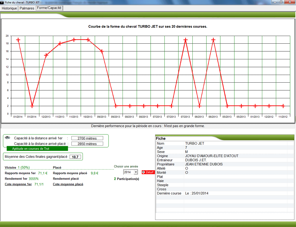Switch to the Historique tab
Viewport: 296px width, 227px height.
point(9,8)
